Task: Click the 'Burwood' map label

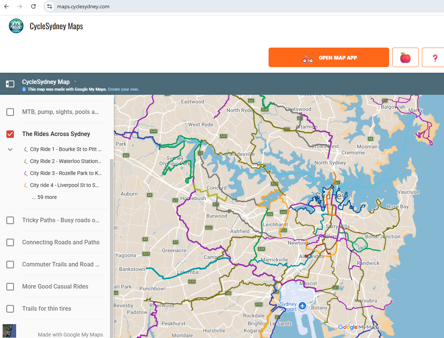Action: pos(217,216)
